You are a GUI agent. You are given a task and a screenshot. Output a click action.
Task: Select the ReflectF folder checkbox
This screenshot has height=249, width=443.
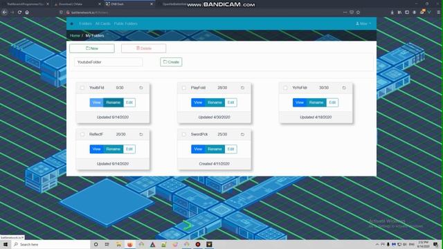(82, 134)
